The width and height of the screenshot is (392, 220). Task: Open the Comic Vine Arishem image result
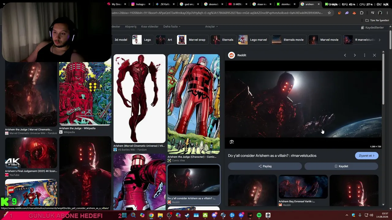[x=194, y=104]
